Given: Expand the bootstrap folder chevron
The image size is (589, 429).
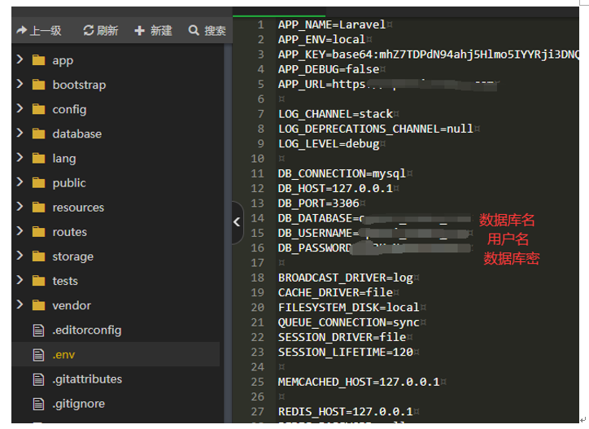Looking at the screenshot, I should pyautogui.click(x=19, y=85).
